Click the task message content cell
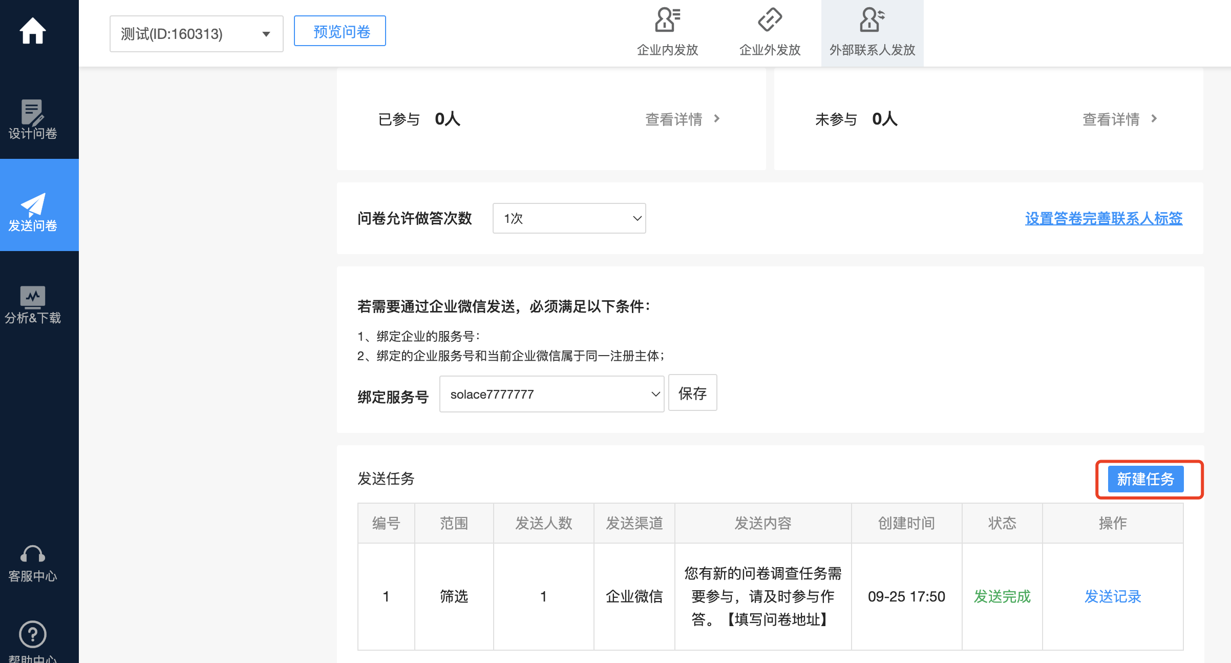1231x663 pixels. 763,597
